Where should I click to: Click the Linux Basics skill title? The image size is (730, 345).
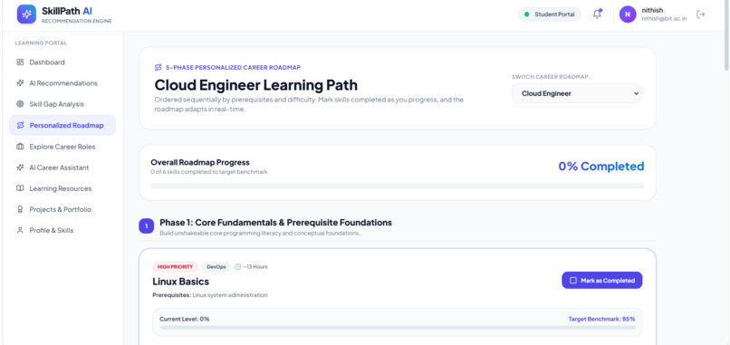180,282
